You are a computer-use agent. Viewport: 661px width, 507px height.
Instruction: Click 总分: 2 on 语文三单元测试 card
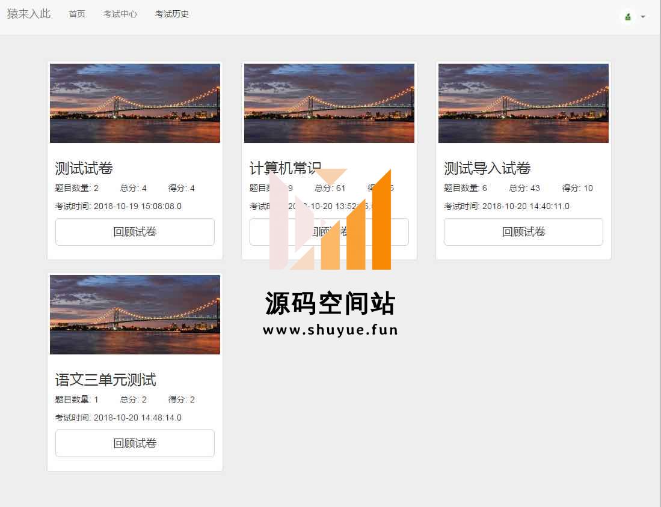133,399
